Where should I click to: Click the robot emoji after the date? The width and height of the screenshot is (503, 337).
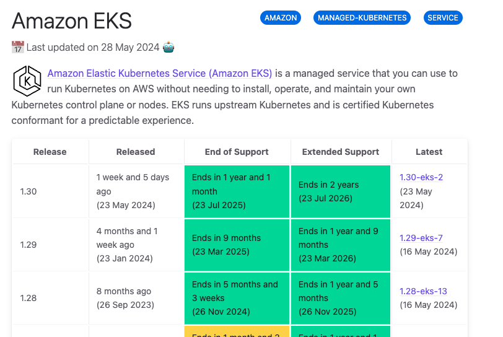point(168,47)
